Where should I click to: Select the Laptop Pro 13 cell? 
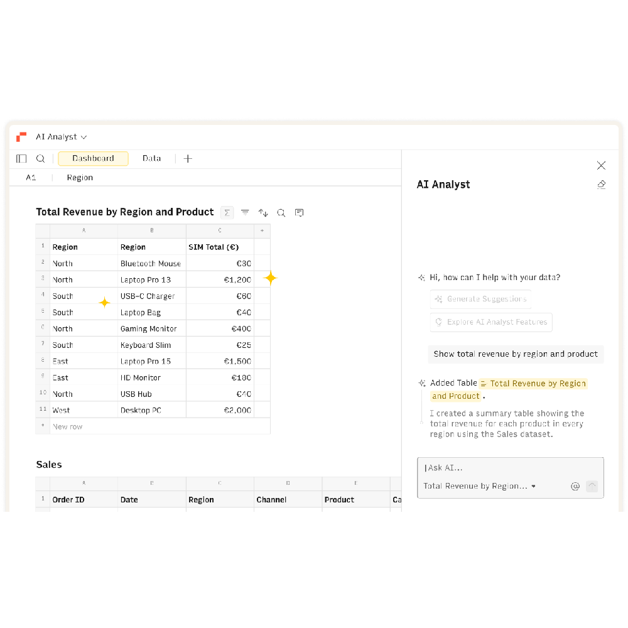[x=152, y=280]
